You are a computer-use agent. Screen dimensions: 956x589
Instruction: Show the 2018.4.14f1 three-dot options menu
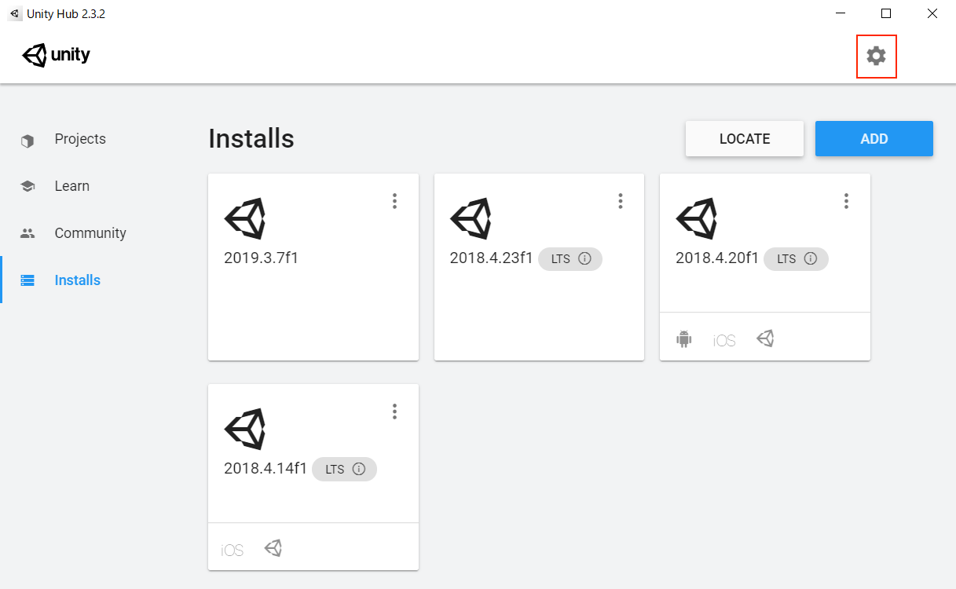(394, 412)
